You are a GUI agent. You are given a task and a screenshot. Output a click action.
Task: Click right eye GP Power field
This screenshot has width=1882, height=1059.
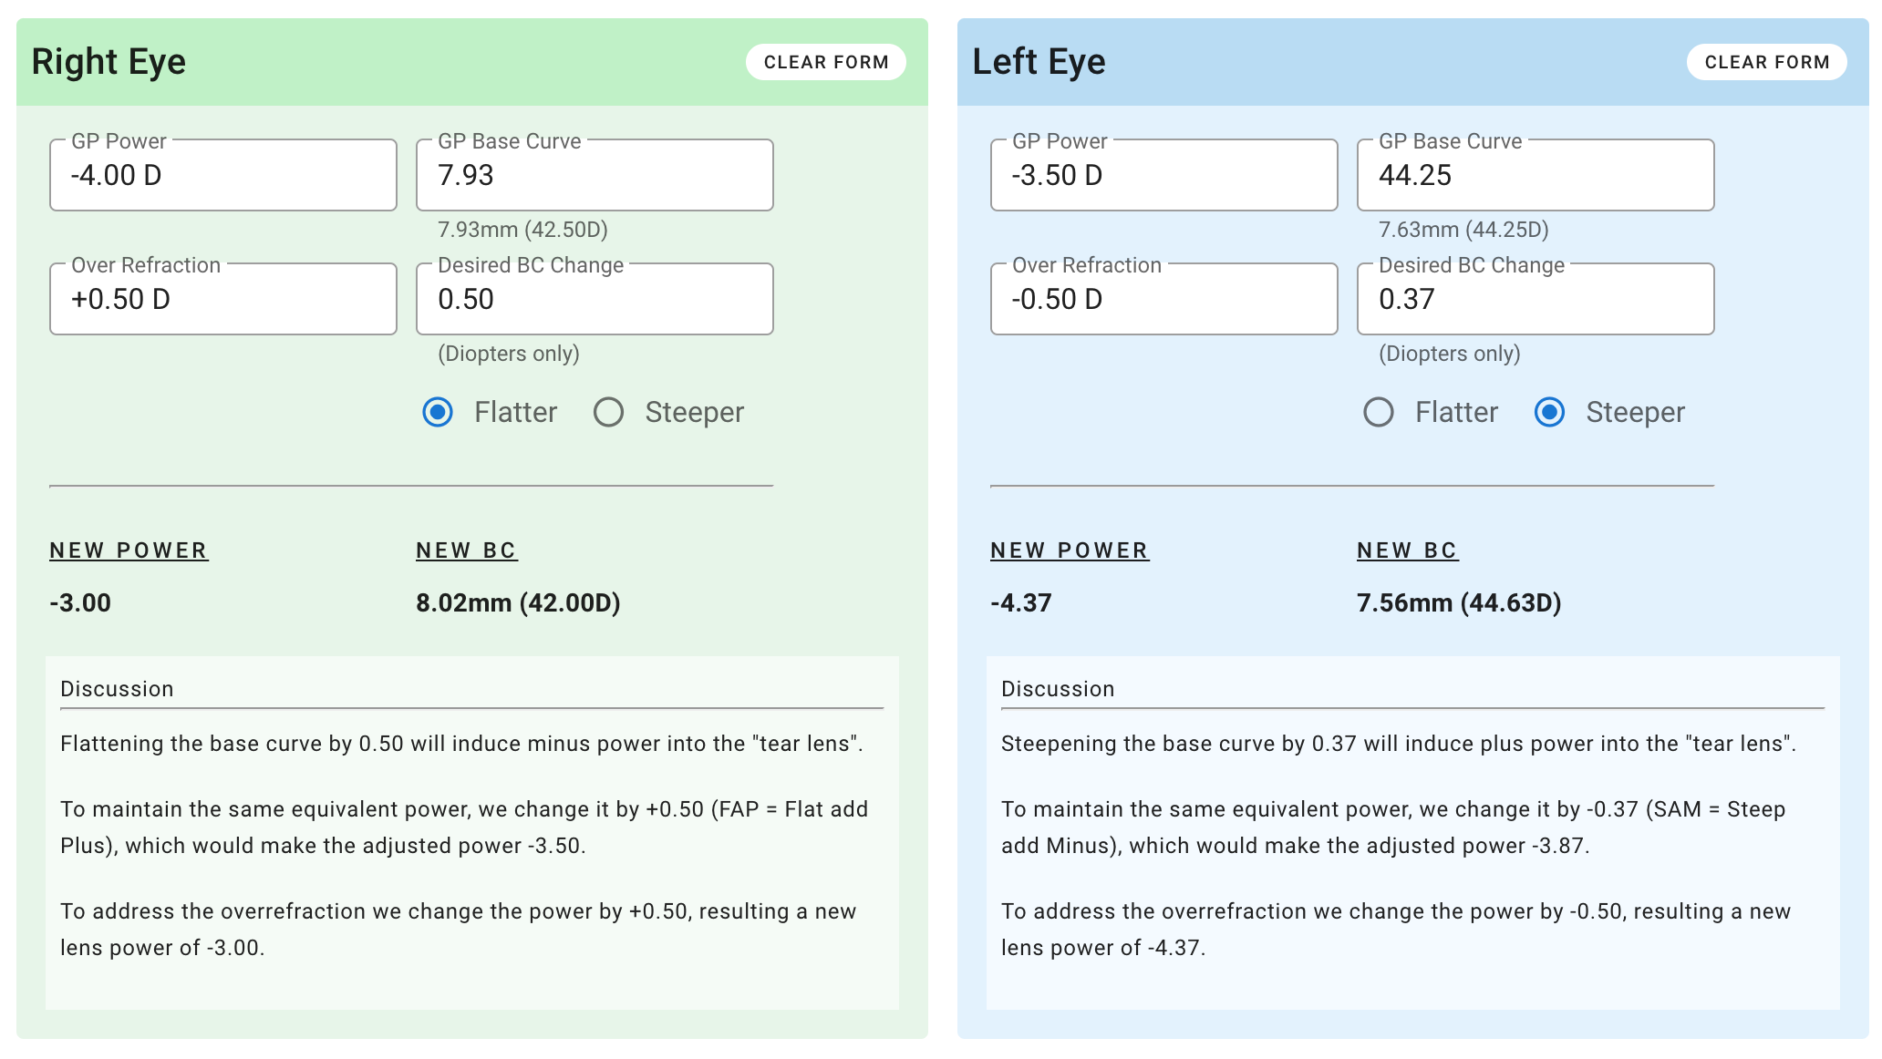(x=223, y=175)
